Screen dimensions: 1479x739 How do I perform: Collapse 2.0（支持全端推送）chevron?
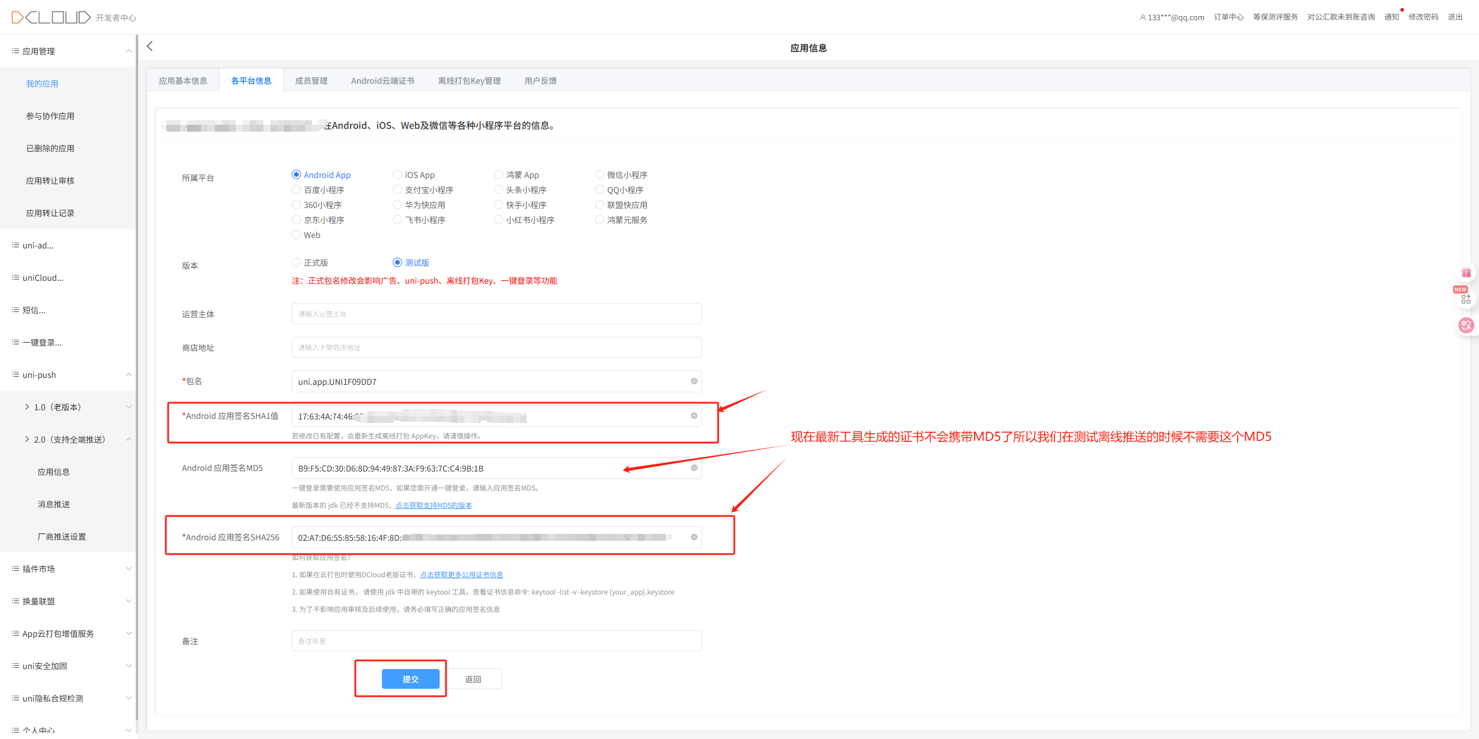128,439
